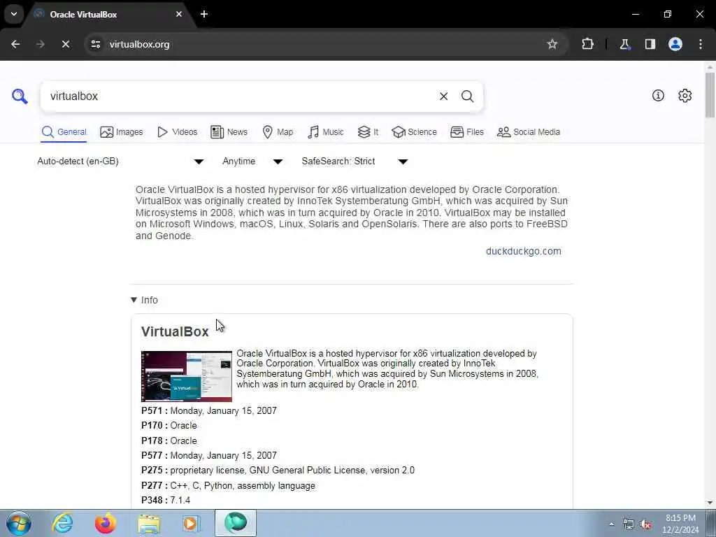This screenshot has height=537, width=716.
Task: Select the Oracle VirtualBox browser tab
Action: (110, 15)
